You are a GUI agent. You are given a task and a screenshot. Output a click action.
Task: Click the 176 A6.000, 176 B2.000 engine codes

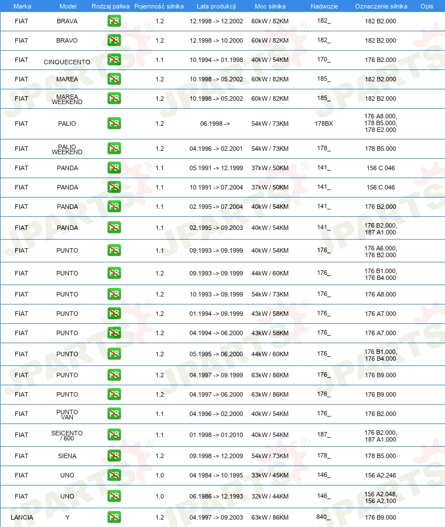pos(381,252)
